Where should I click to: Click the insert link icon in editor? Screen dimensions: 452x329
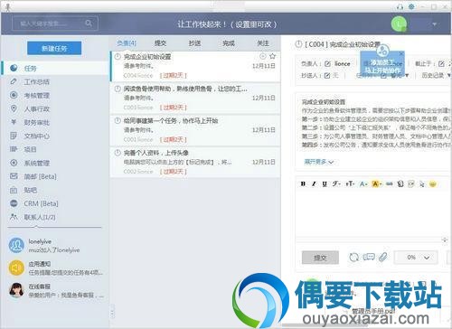click(x=390, y=183)
